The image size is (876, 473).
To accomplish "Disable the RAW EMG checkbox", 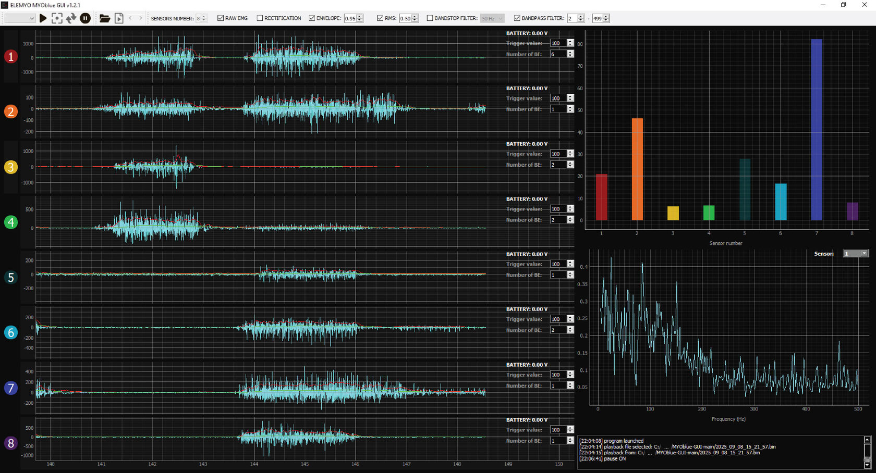I will (x=221, y=18).
